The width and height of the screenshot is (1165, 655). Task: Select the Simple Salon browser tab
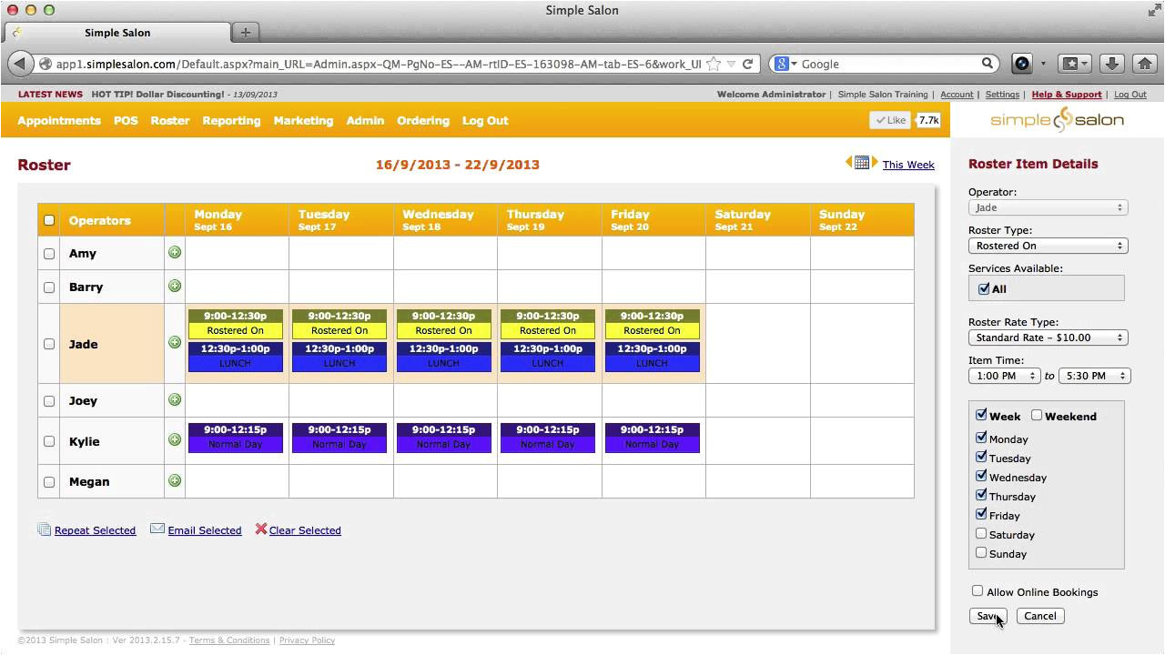pos(117,32)
